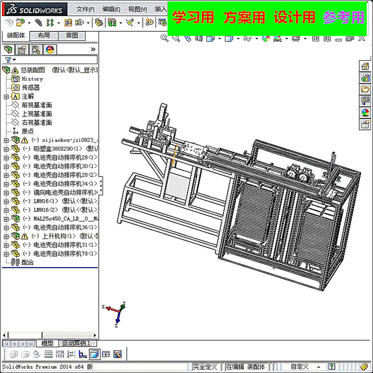Click the axes coordinate icon in bottom toolbar
Image resolution: width=373 pixels, height=373 pixels.
point(83,355)
